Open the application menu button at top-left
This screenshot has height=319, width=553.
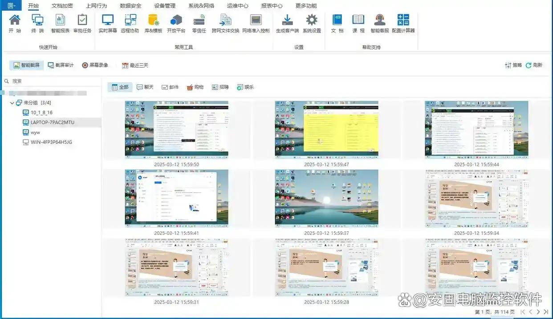tap(11, 5)
